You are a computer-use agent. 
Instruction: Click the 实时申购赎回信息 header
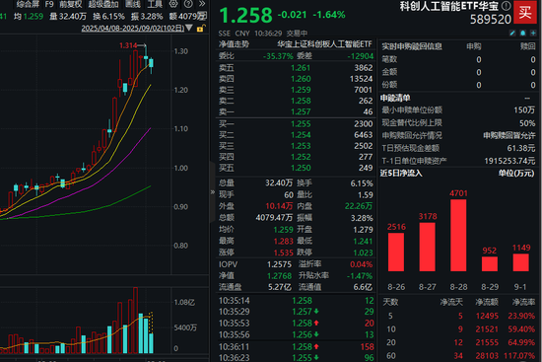[412, 46]
